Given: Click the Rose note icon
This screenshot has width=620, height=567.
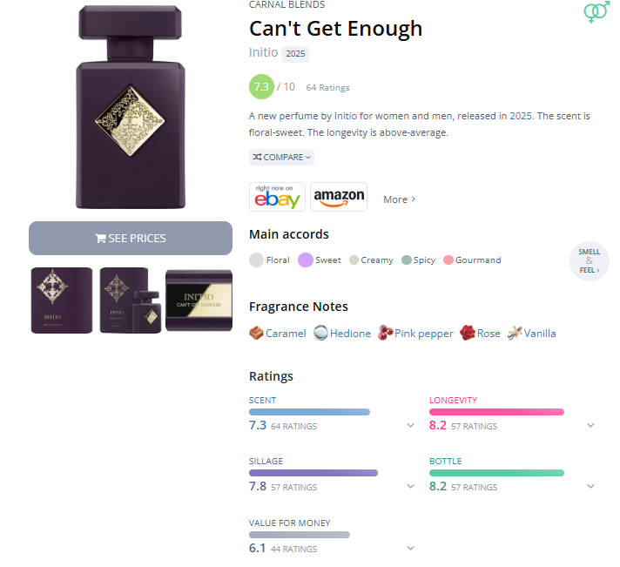Looking at the screenshot, I should 468,333.
